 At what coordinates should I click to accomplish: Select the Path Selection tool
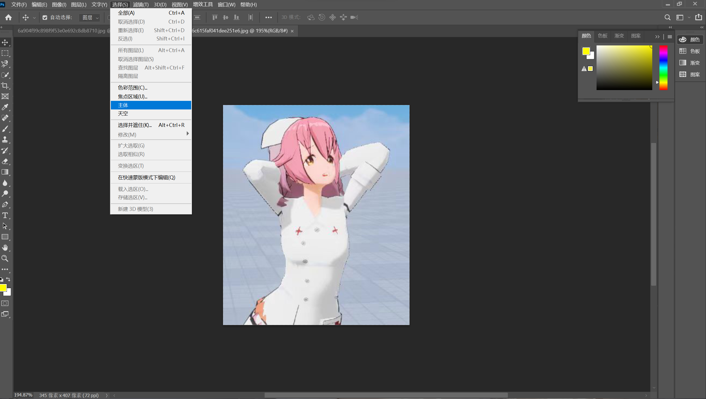point(5,226)
